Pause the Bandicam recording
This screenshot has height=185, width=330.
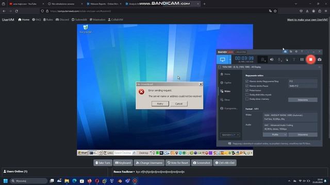click(x=302, y=60)
